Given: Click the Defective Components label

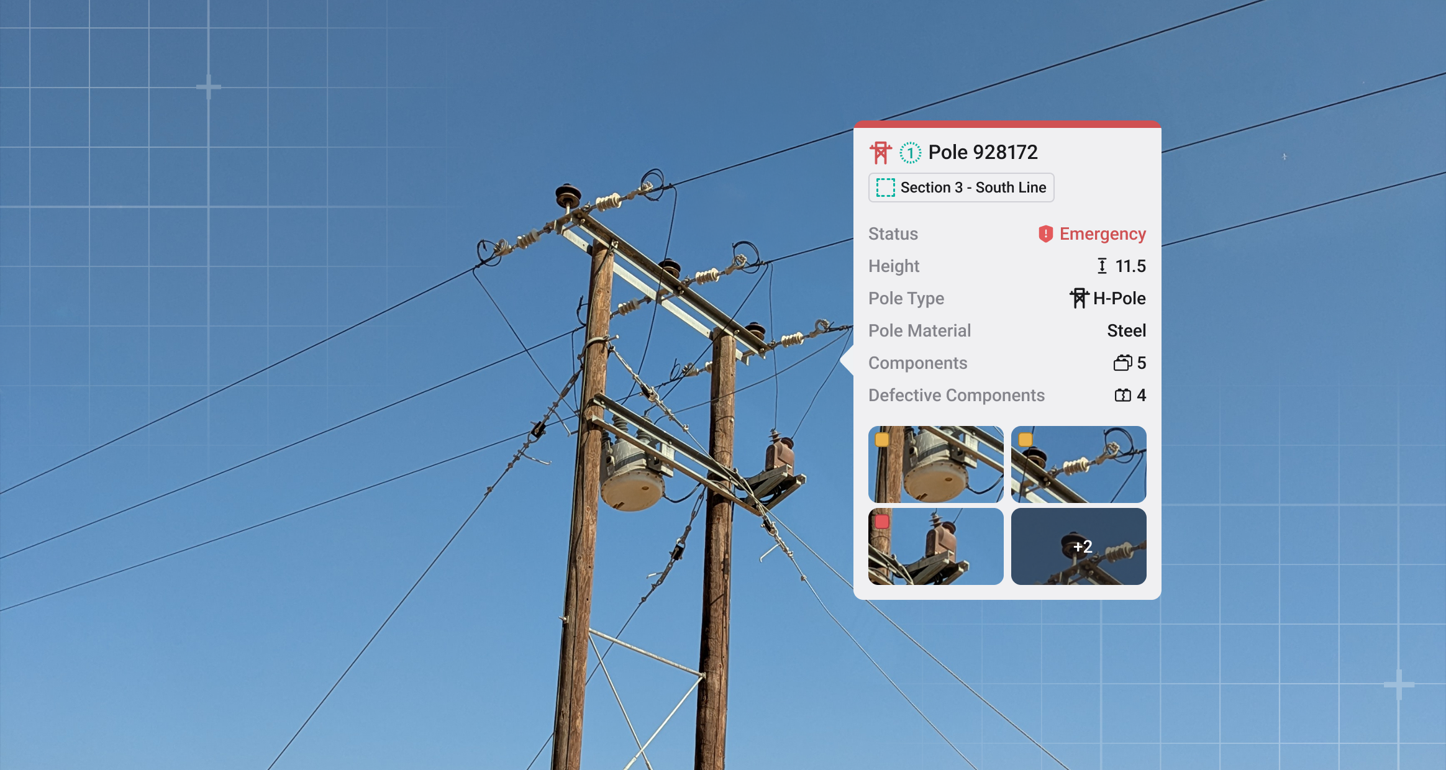Looking at the screenshot, I should pyautogui.click(x=957, y=396).
